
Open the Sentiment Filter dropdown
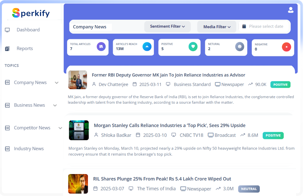point(167,26)
